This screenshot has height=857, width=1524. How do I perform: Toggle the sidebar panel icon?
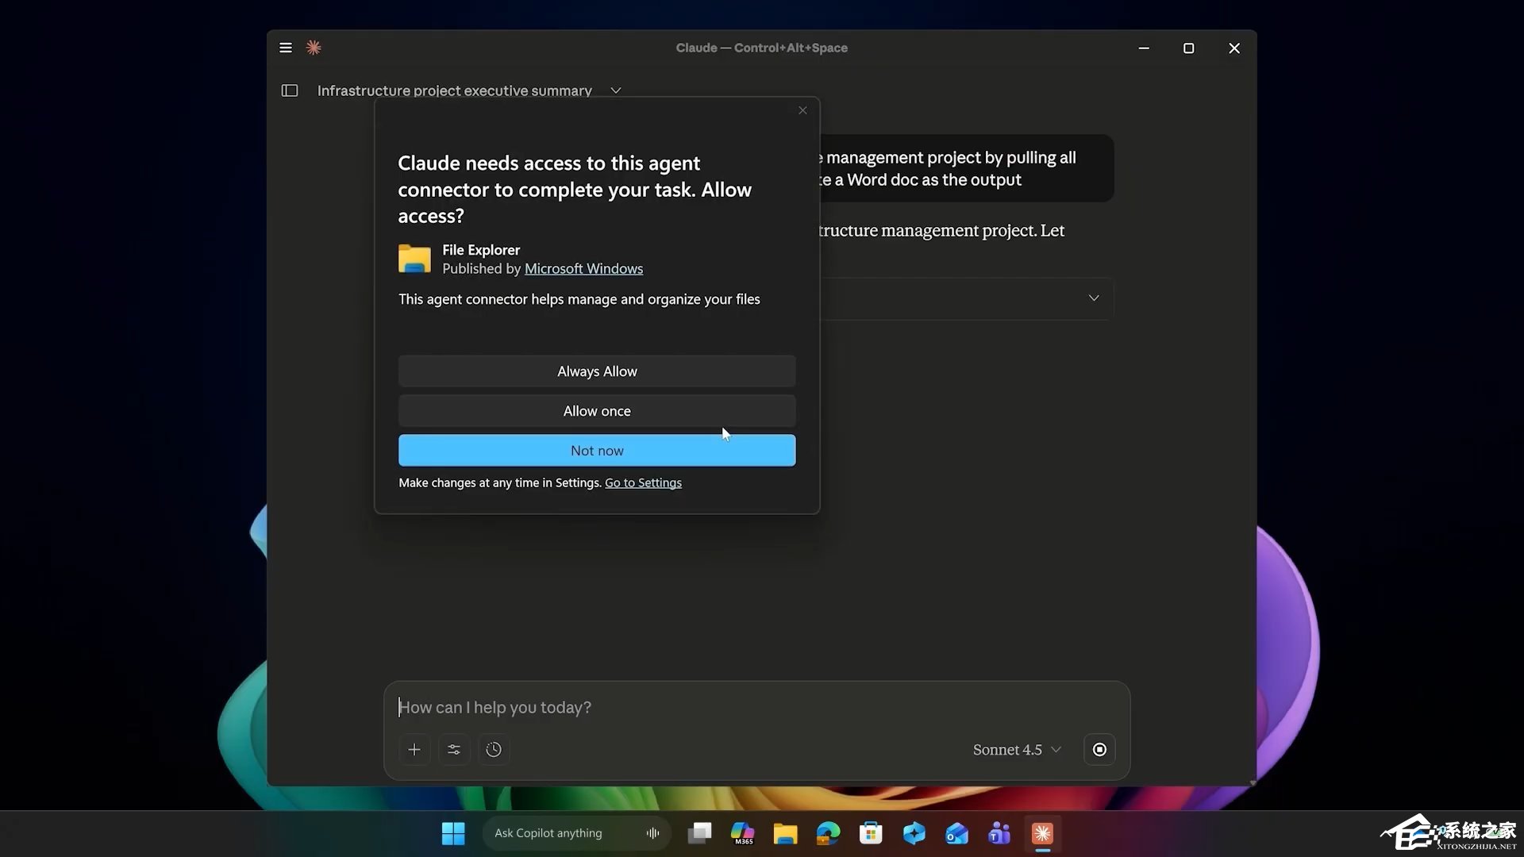pyautogui.click(x=290, y=90)
